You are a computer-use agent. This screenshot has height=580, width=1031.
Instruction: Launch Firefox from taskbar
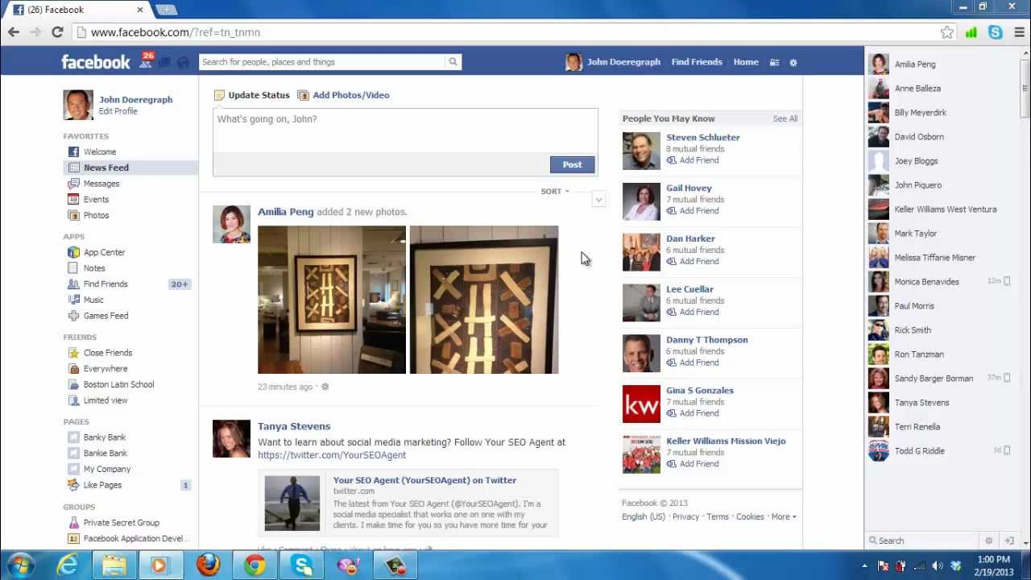[x=208, y=565]
